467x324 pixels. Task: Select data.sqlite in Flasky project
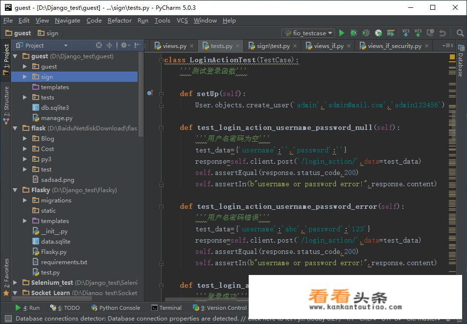tap(51, 242)
